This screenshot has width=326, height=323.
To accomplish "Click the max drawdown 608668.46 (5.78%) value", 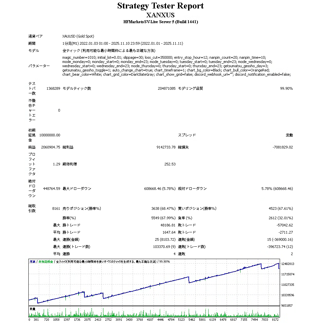I will coord(159,189).
